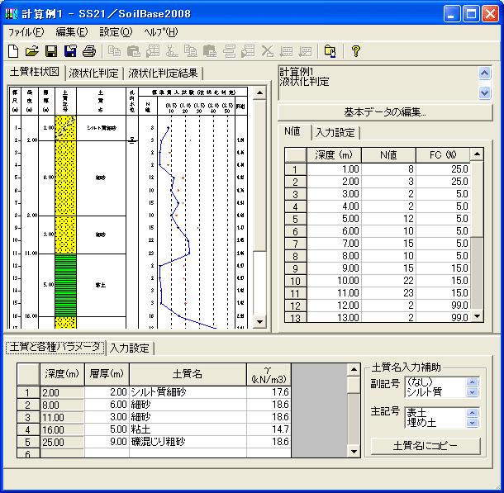The width and height of the screenshot is (504, 493).
Task: Click the blue Save As floppy icon
Action: 70,51
